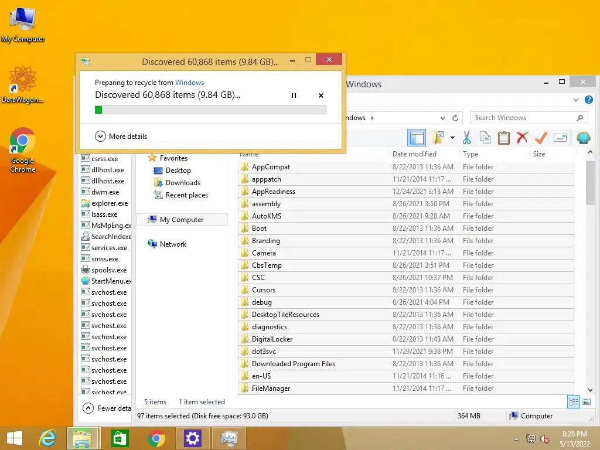
Task: Click scroll up arrow of file list
Action: (590, 152)
